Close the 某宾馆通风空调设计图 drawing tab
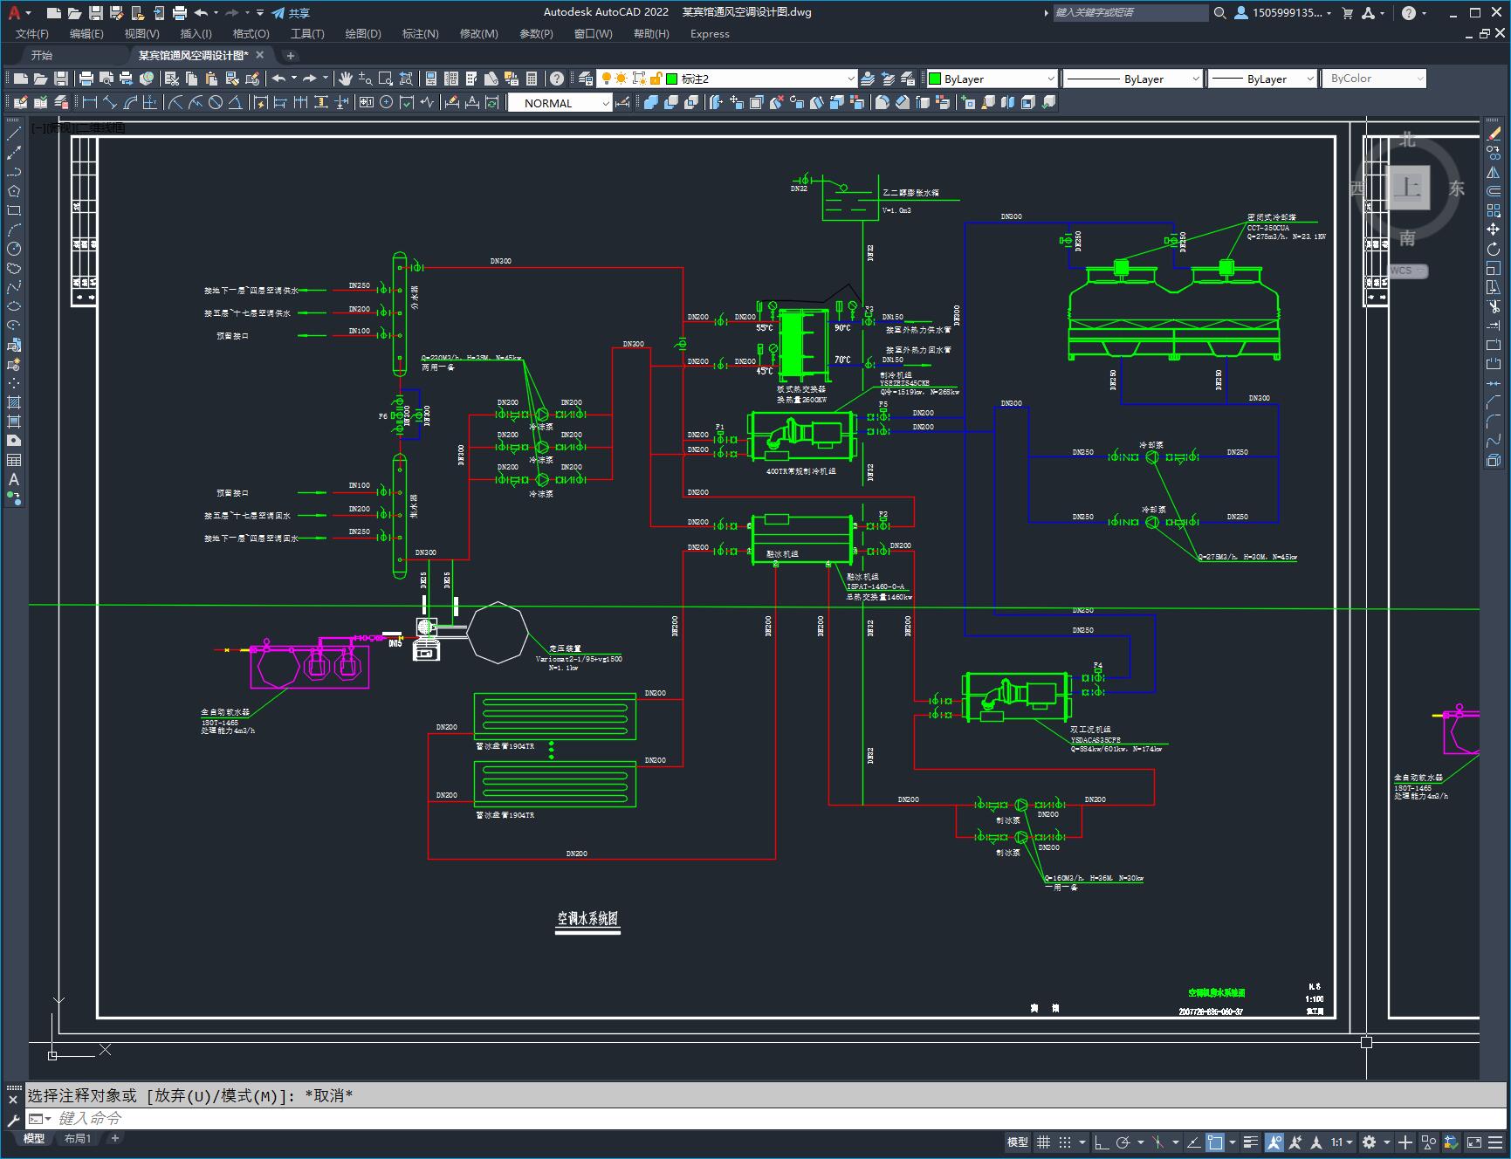The width and height of the screenshot is (1511, 1159). pos(259,55)
